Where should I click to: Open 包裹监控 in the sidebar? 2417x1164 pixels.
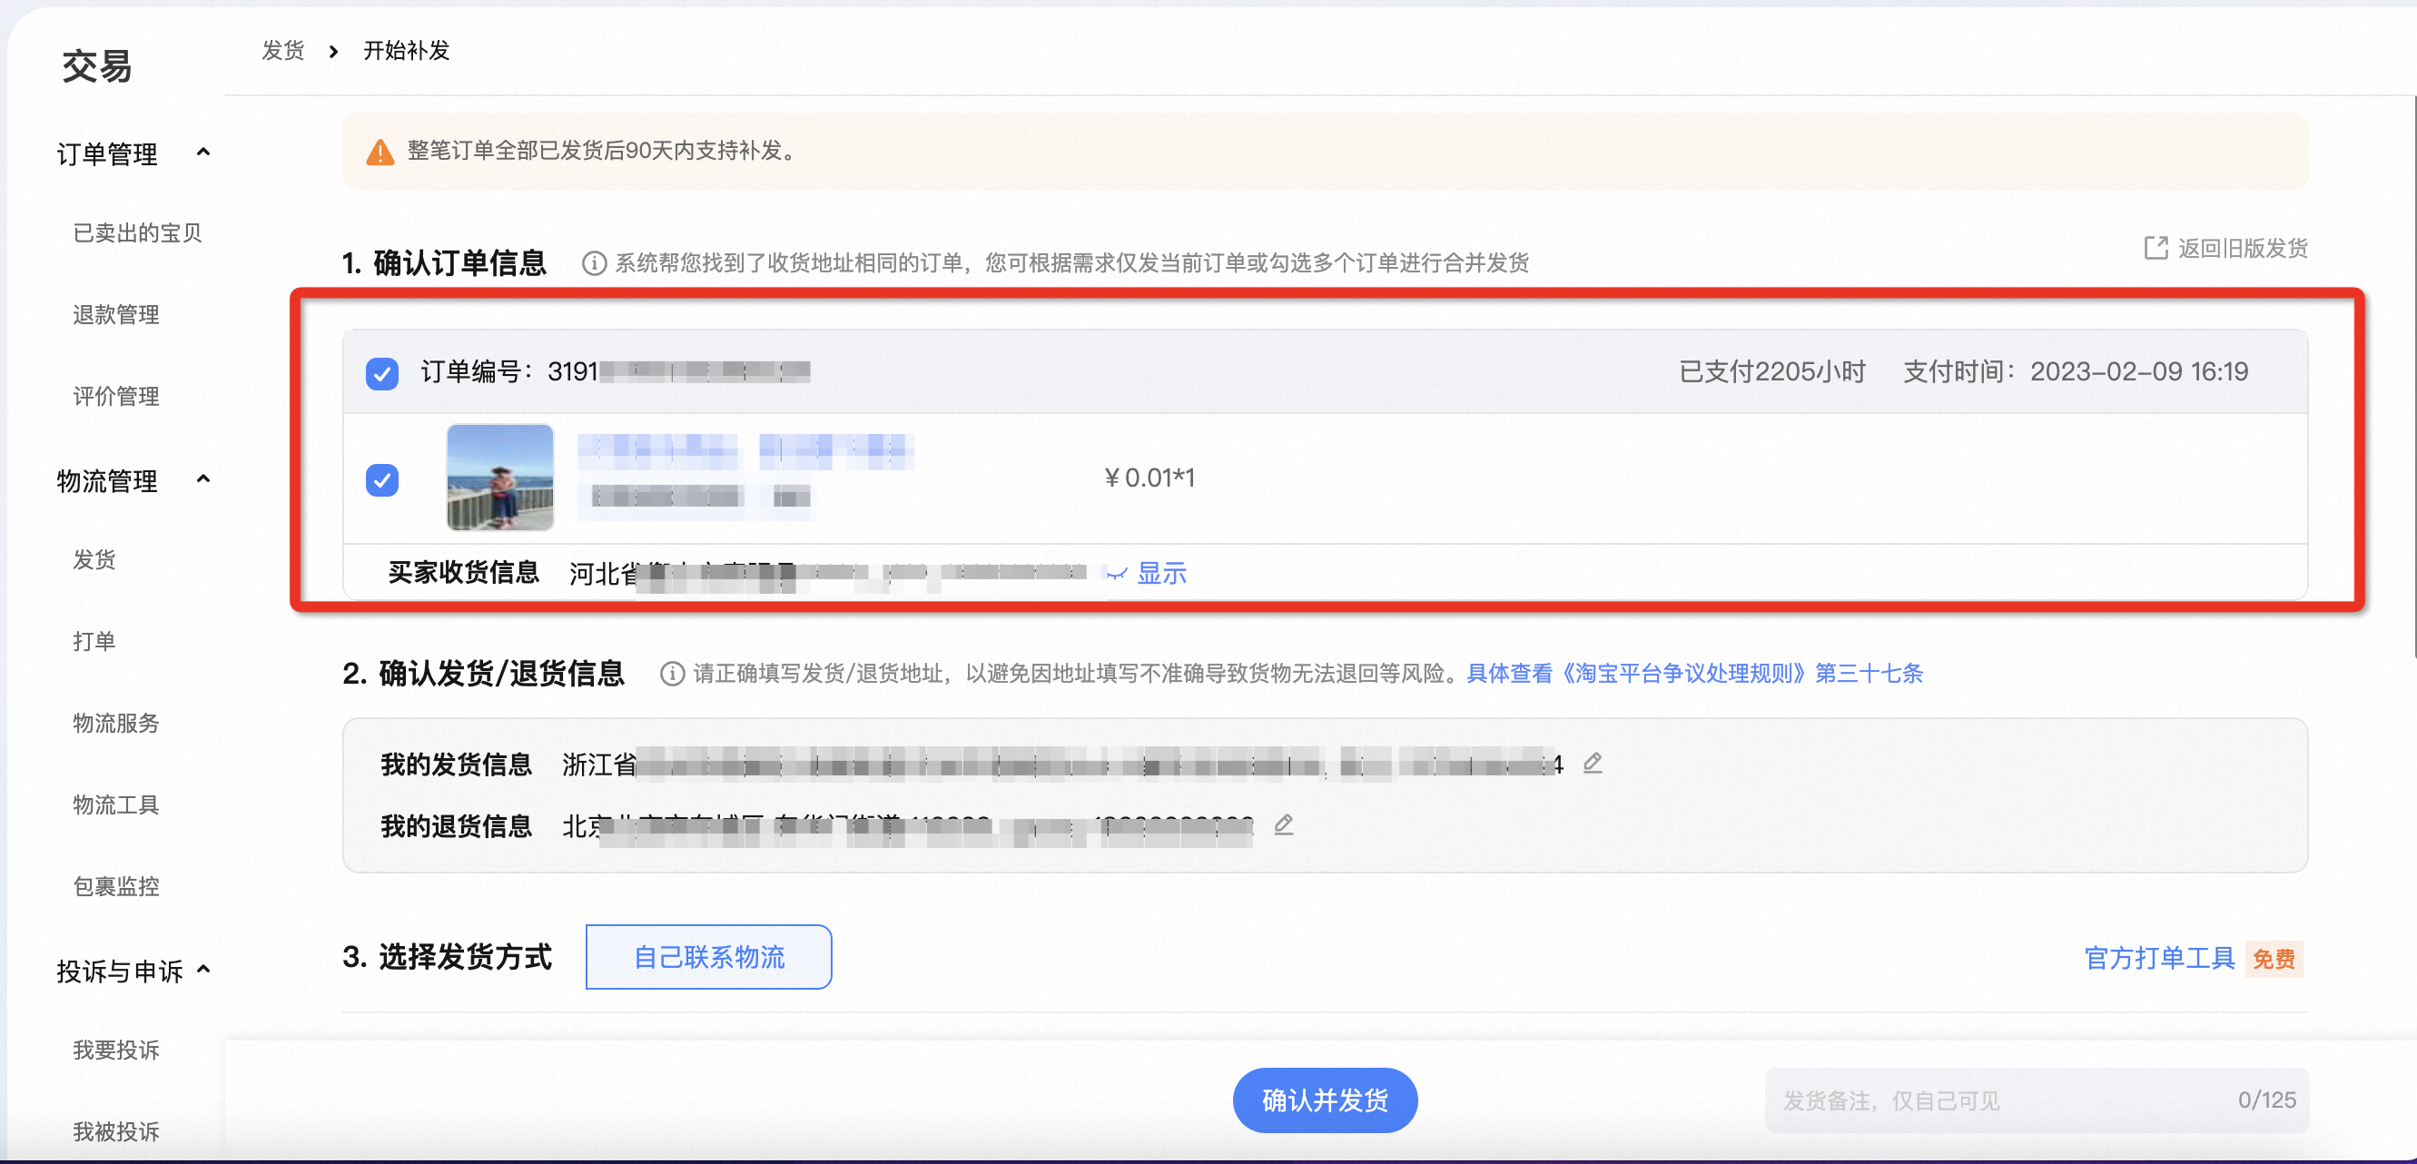point(116,886)
